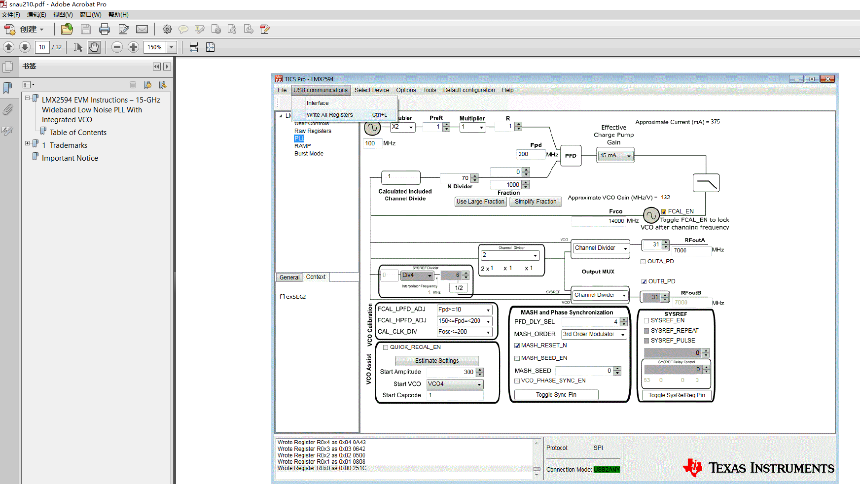Open the Table of Contents bookmark
The image size is (860, 484).
tap(78, 133)
